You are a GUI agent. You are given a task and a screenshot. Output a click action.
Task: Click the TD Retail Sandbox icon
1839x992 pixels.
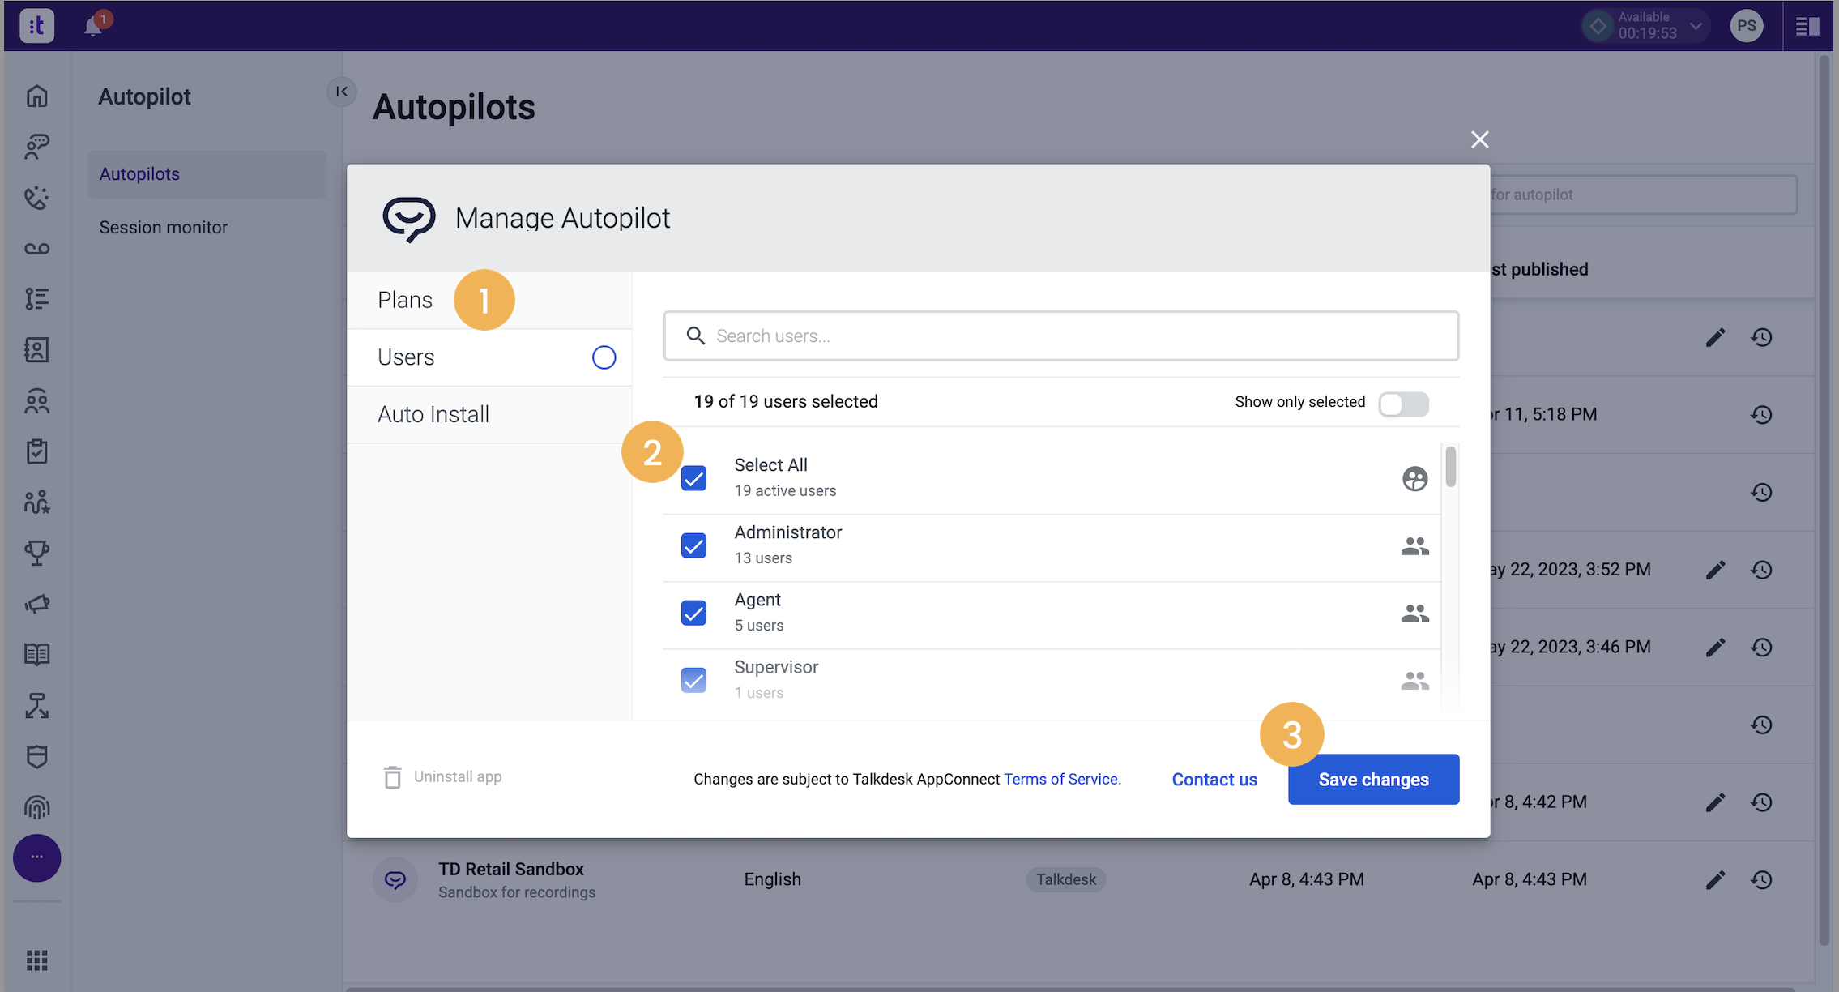coord(395,880)
